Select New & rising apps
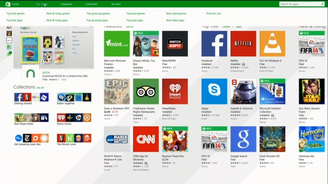This screenshot has height=184, width=328. click(57, 20)
